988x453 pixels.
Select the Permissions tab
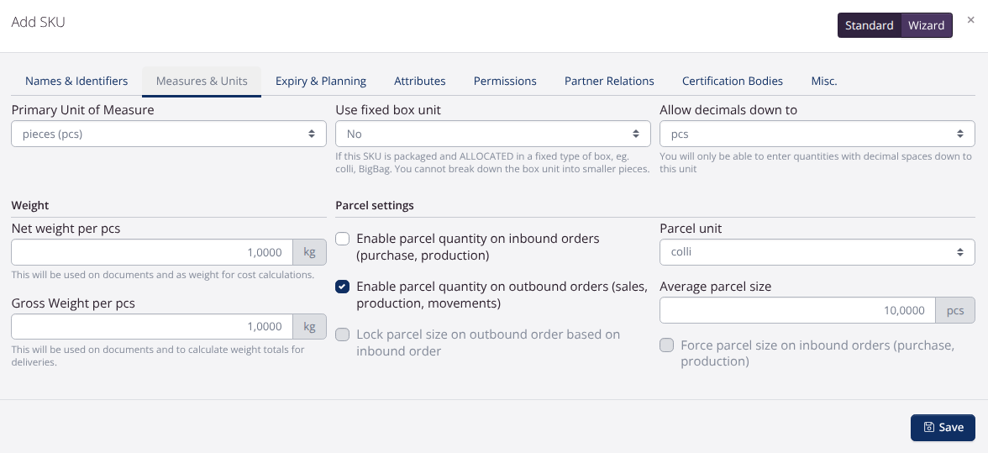pos(505,81)
